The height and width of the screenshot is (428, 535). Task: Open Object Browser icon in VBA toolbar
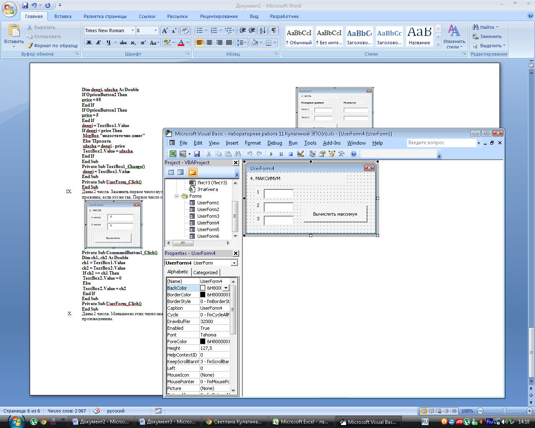click(x=332, y=154)
